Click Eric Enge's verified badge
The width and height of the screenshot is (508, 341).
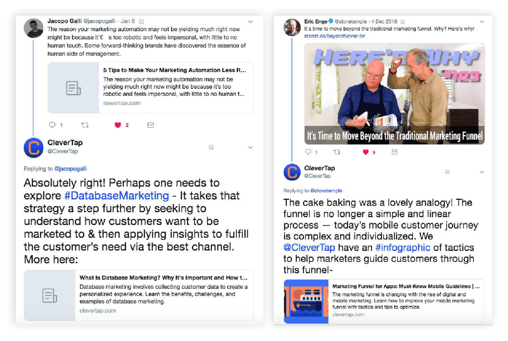tap(331, 21)
